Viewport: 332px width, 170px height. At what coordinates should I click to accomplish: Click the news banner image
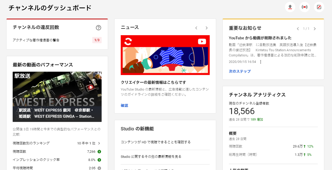pos(165,55)
